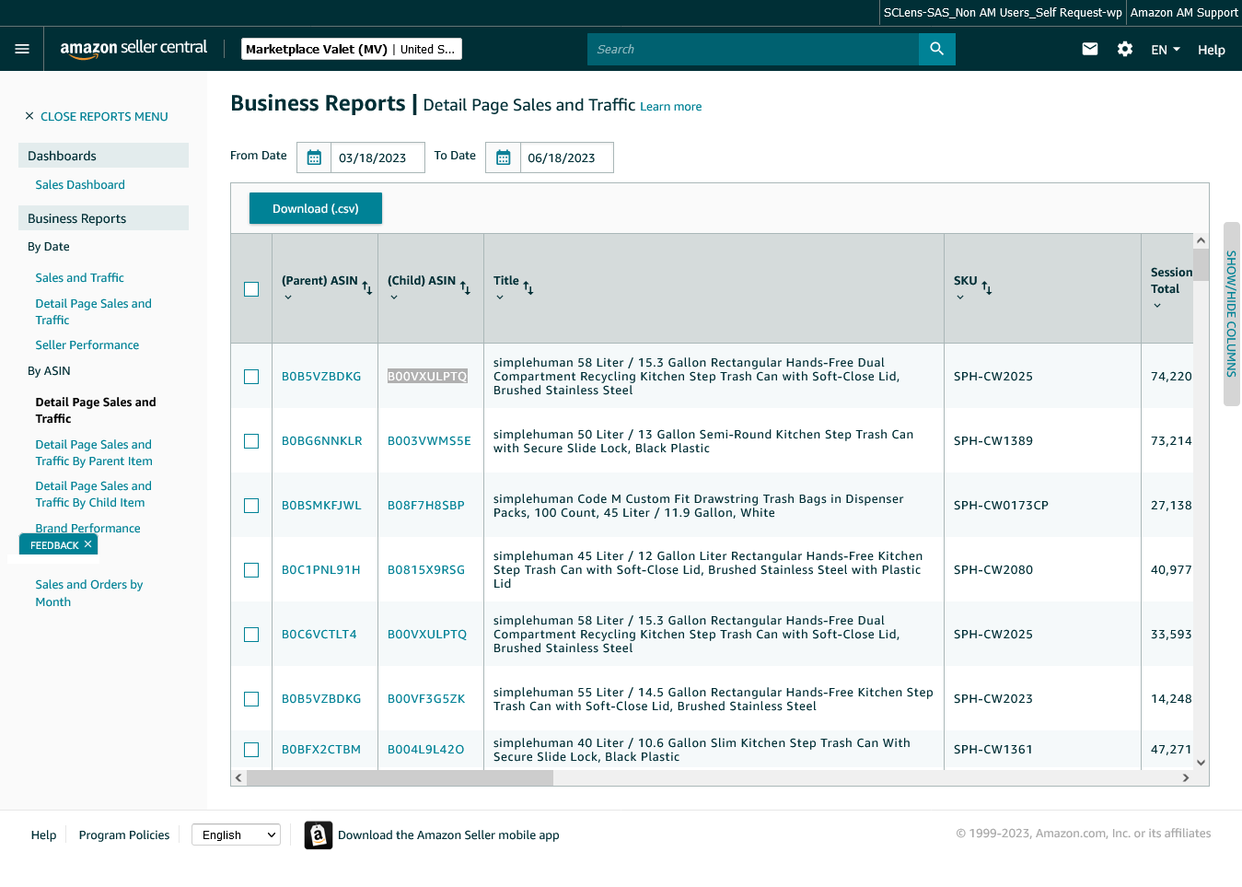Check the row for SPH-CW1389
Screen dimensions: 1242x887
click(x=251, y=441)
